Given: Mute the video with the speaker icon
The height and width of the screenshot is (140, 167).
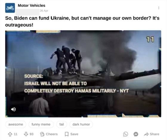Looking at the screenshot, I should pyautogui.click(x=13, y=109).
